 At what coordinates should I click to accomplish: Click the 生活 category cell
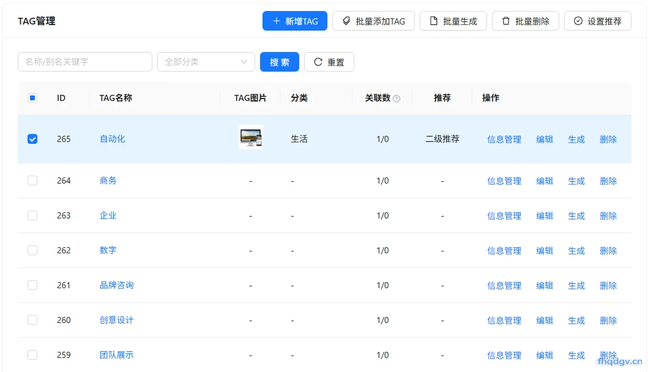click(299, 139)
